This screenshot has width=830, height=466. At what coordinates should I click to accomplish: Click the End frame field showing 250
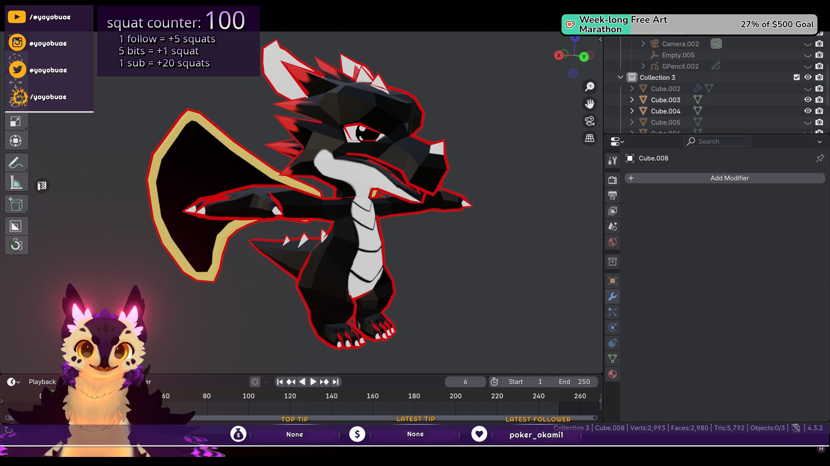575,382
